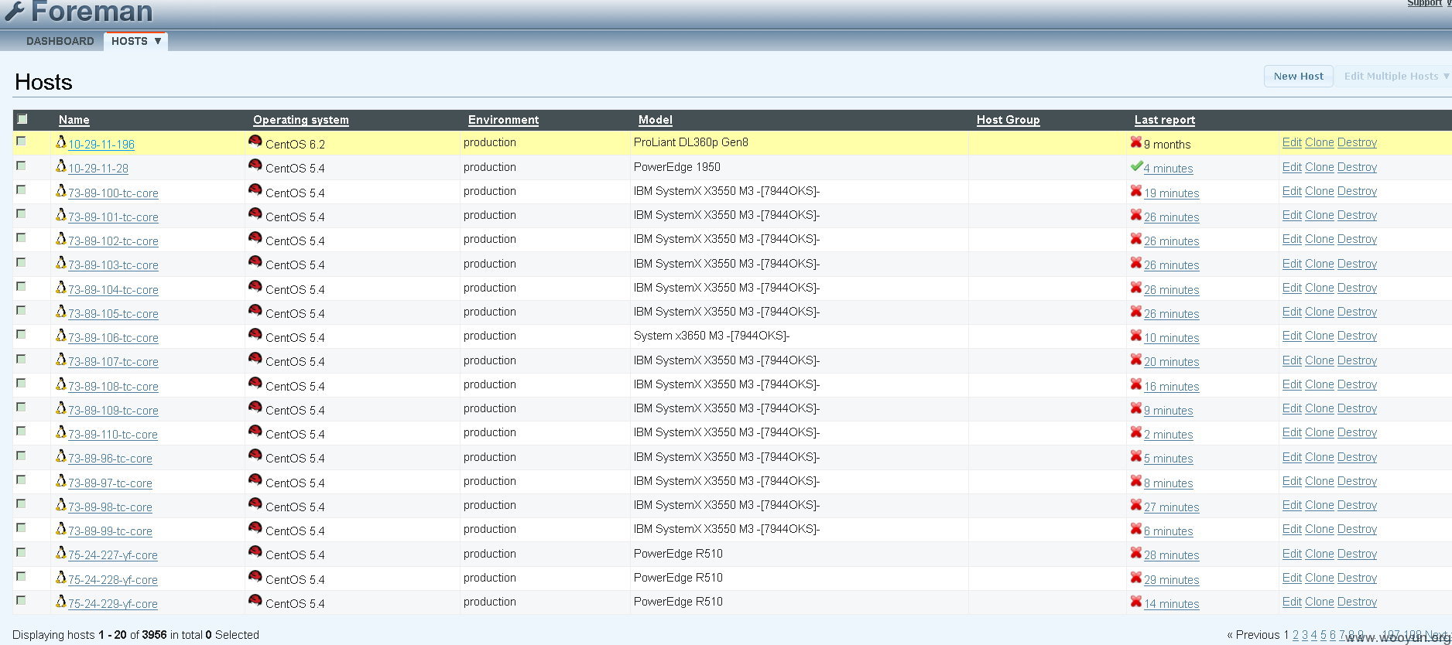
Task: Sort hosts by Name column
Action: pyautogui.click(x=74, y=120)
